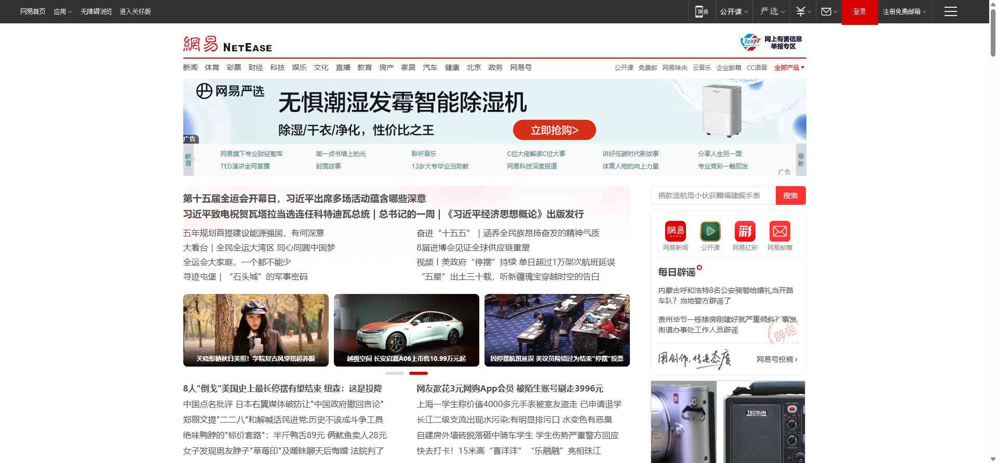
Task: Go to the 体育 channel
Action: click(212, 67)
